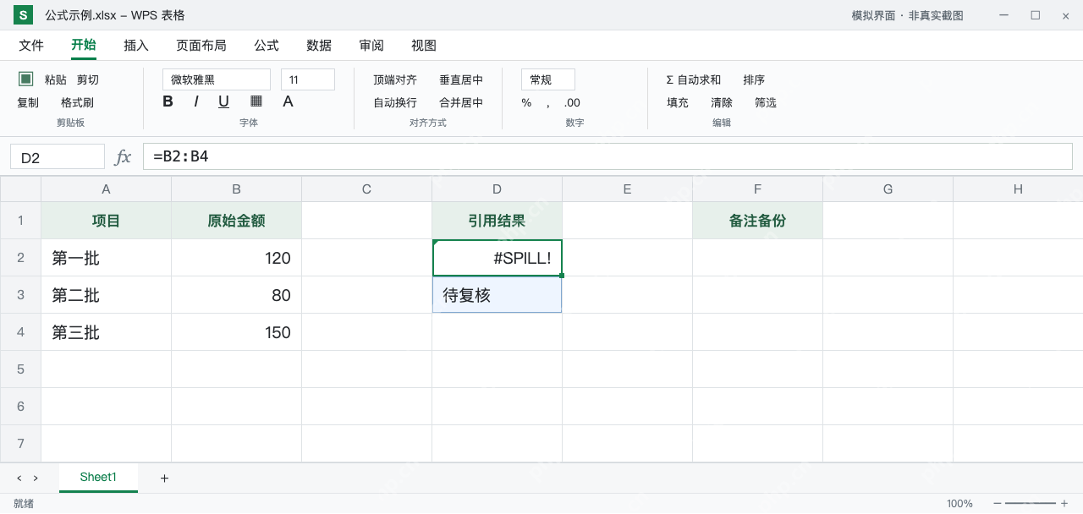The image size is (1083, 514).
Task: Select the cell with value 120
Action: [237, 258]
